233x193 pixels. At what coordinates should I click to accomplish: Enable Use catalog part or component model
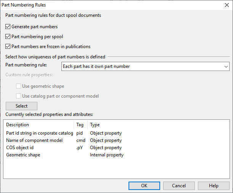click(x=19, y=96)
